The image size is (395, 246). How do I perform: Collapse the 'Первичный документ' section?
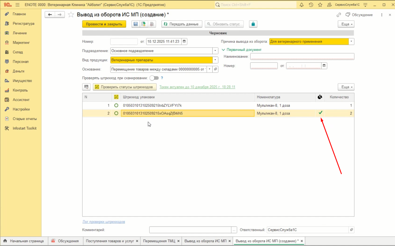223,50
